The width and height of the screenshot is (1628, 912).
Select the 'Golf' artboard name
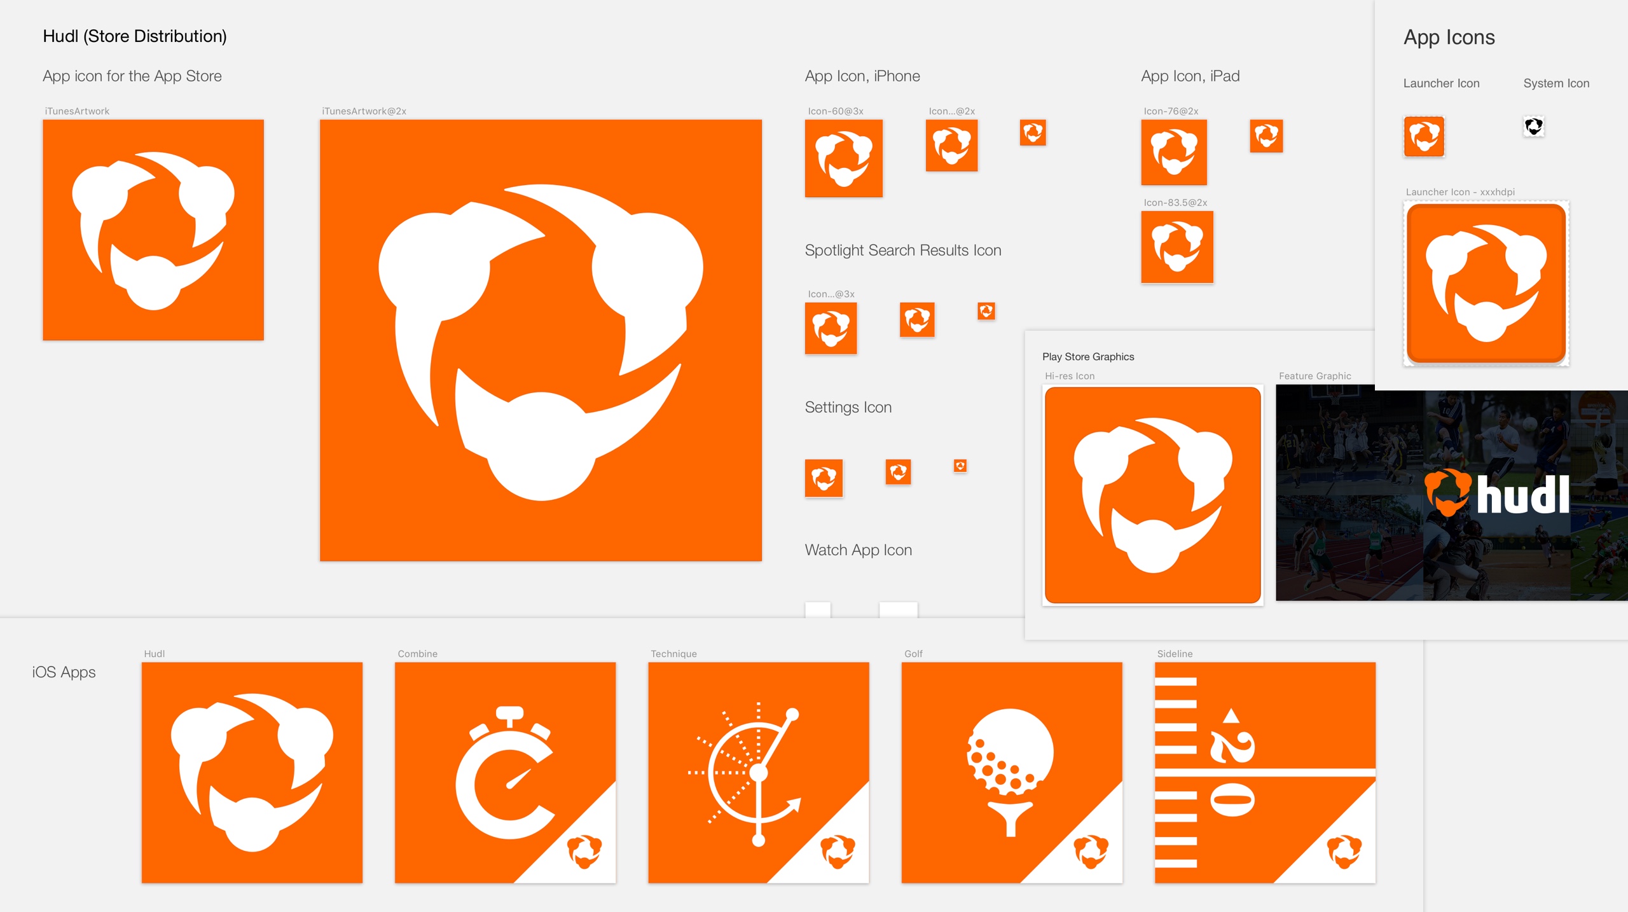tap(913, 654)
